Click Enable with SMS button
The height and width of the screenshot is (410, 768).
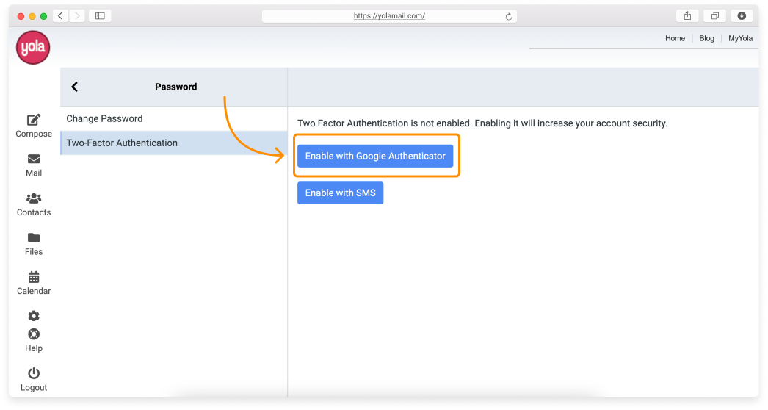340,193
